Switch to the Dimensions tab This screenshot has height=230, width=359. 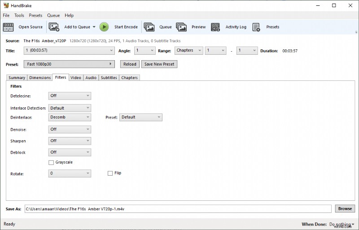point(40,78)
